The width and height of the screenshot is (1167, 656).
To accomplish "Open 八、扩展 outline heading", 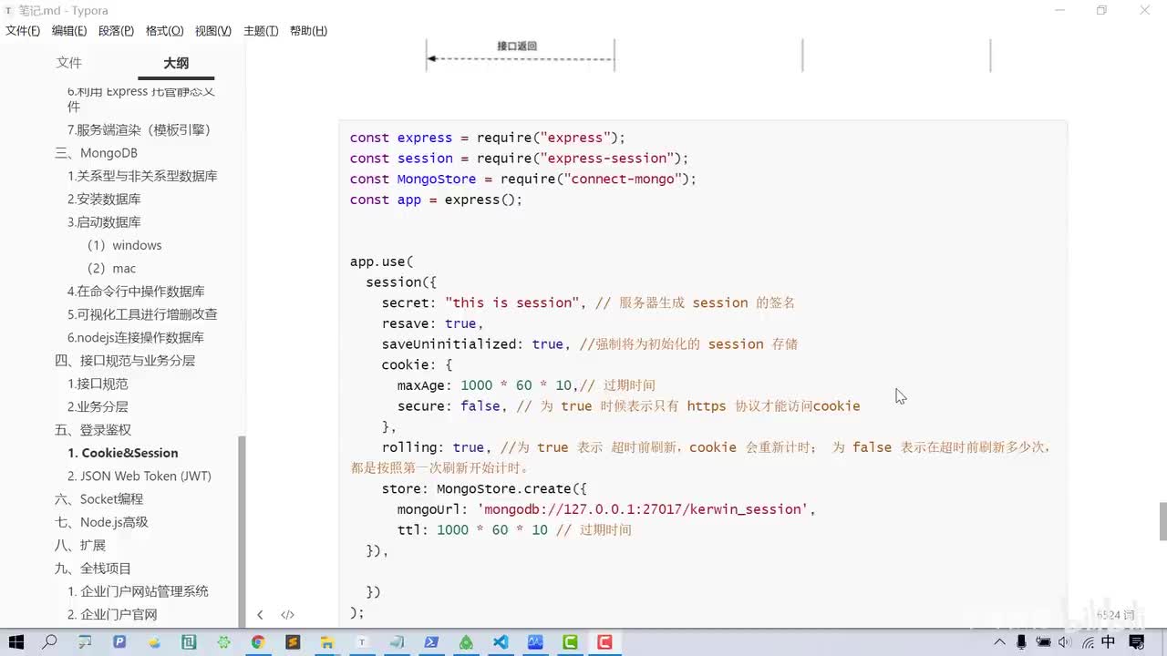I will click(80, 545).
